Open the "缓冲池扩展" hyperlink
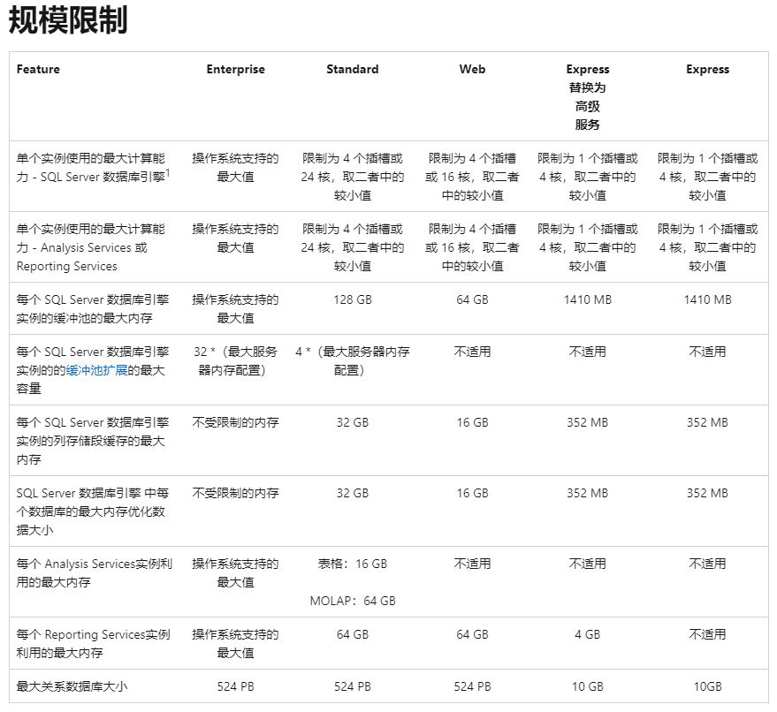The image size is (777, 712). (x=96, y=370)
